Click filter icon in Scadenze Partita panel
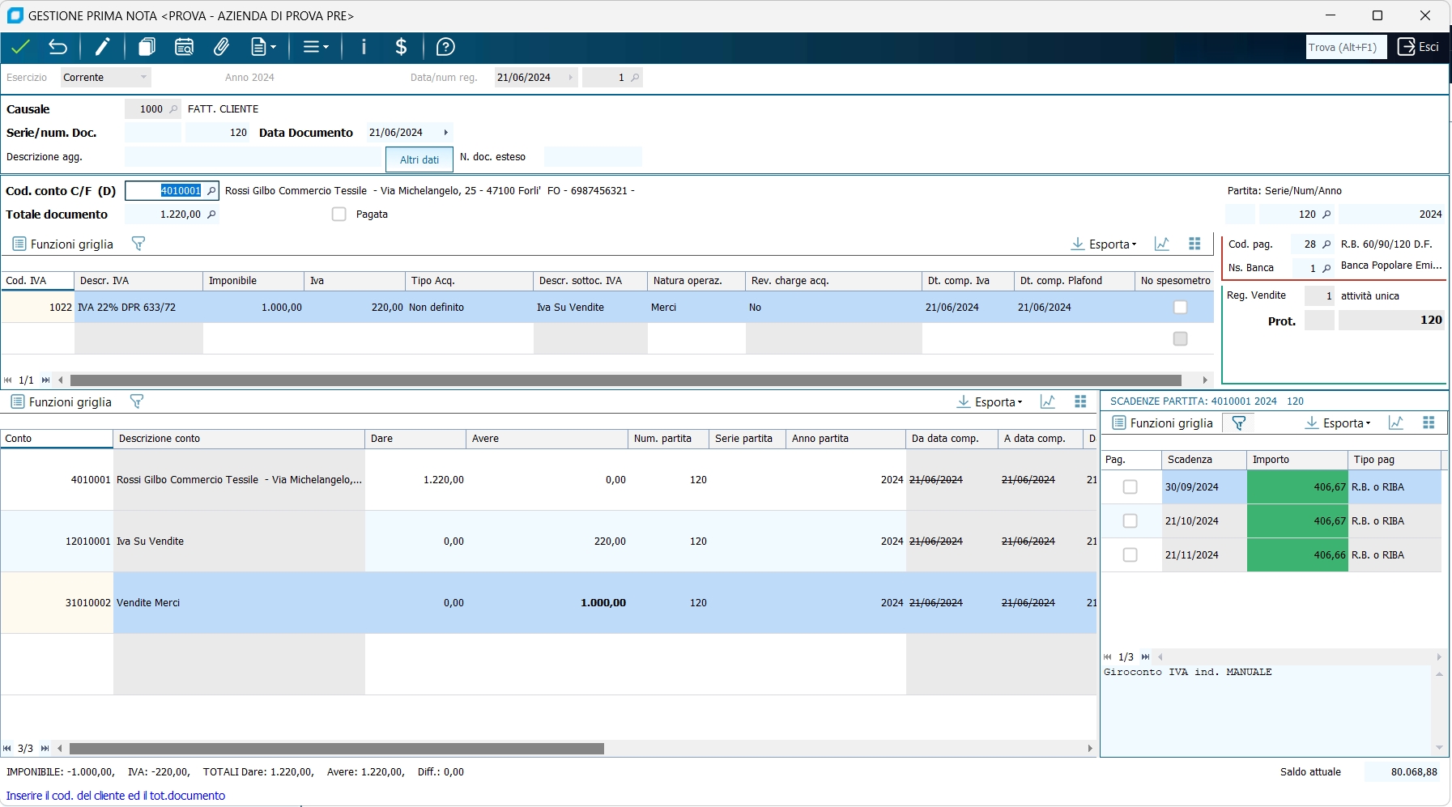Viewport: 1452px width, 807px height. 1238,423
